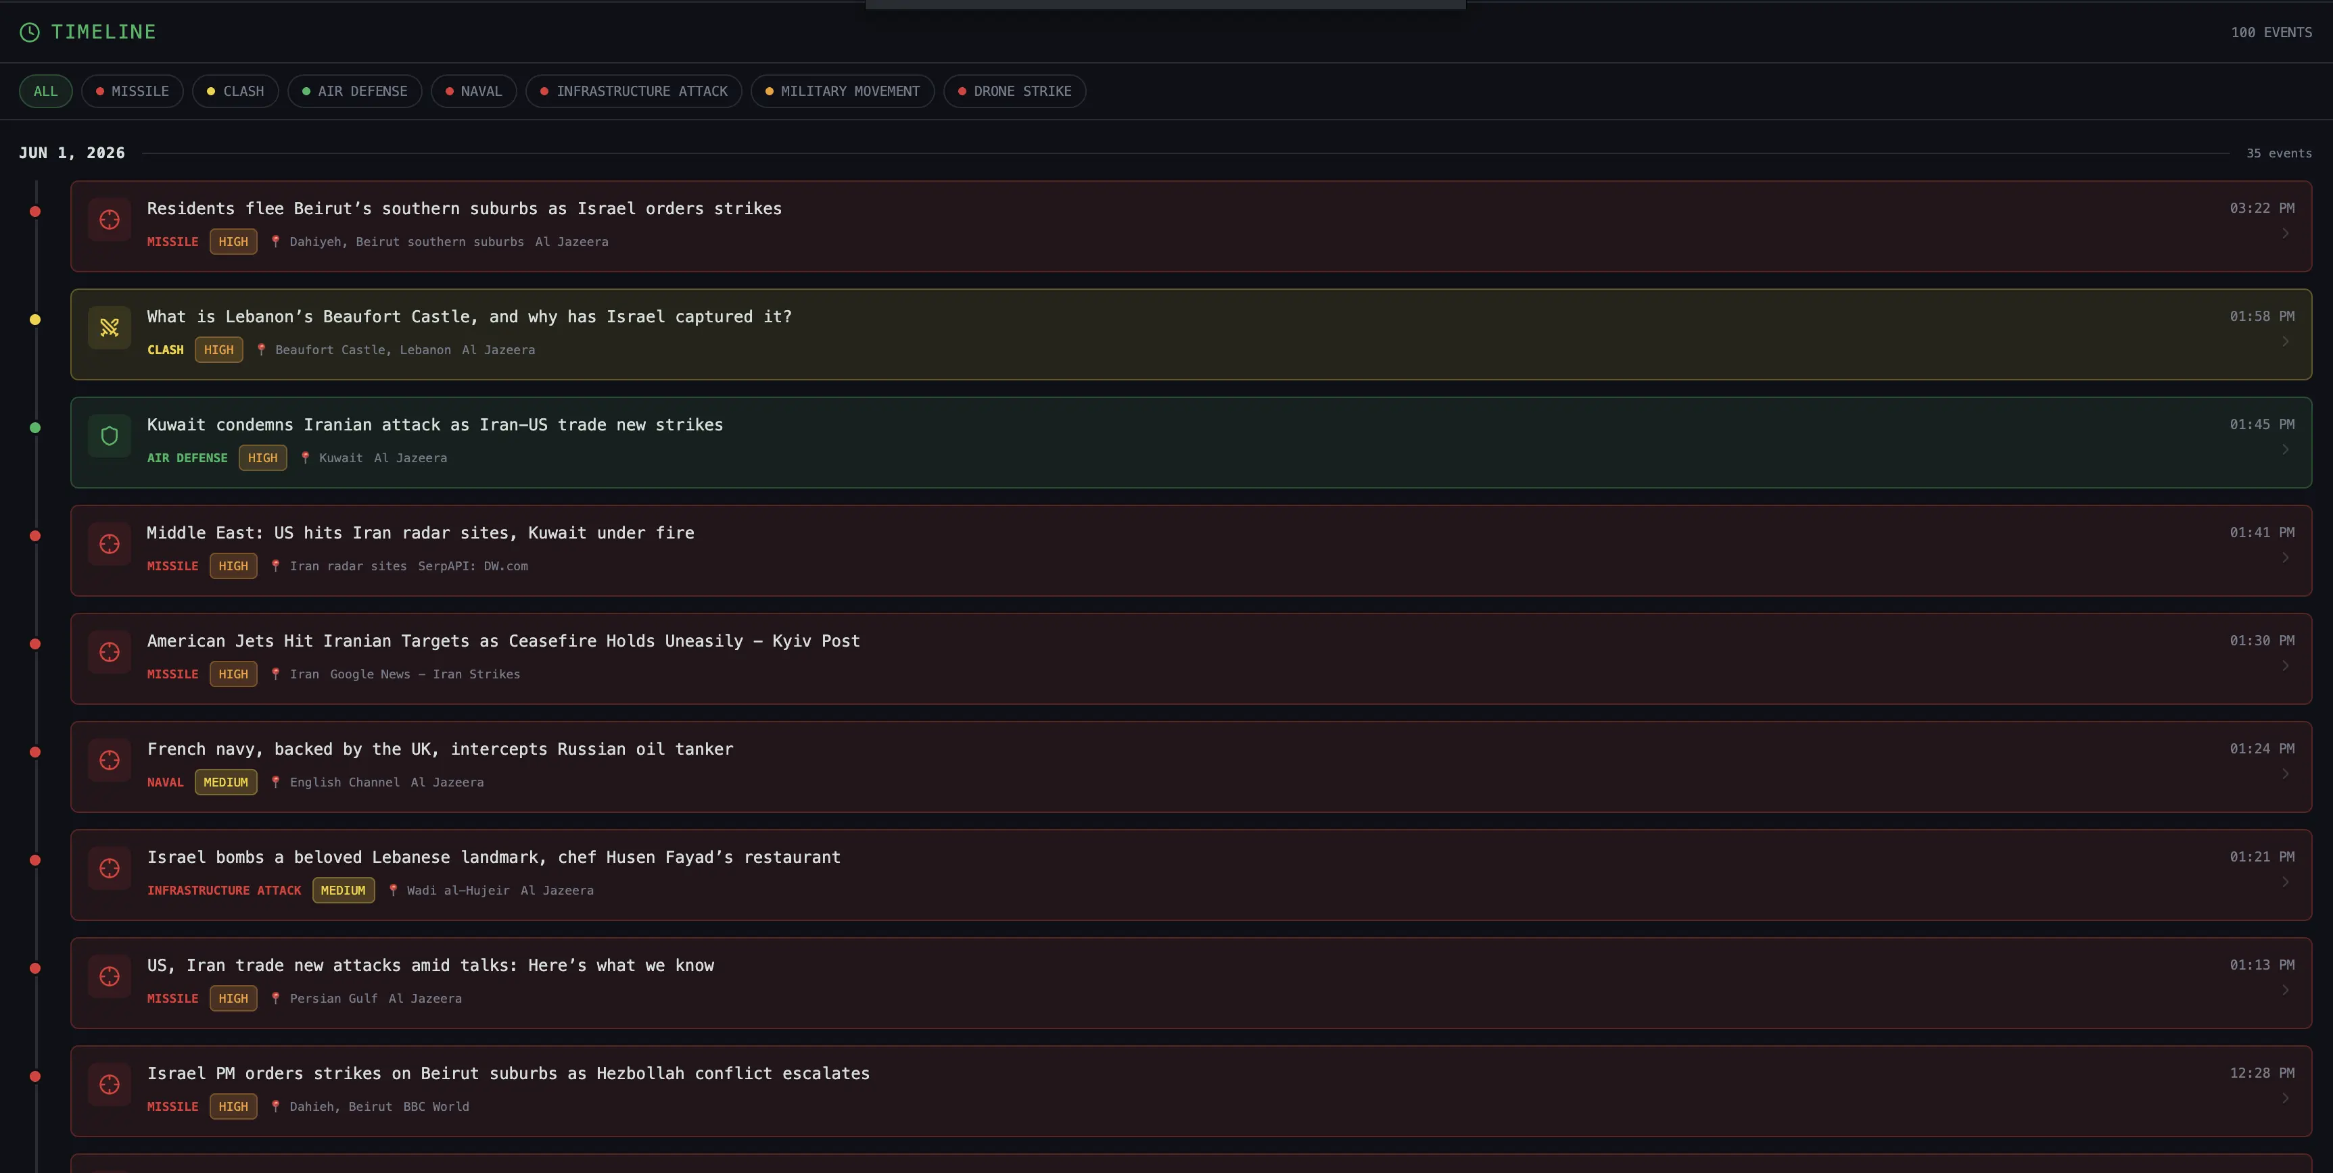Click the Timeline clock icon
This screenshot has width=2333, height=1173.
coord(30,32)
